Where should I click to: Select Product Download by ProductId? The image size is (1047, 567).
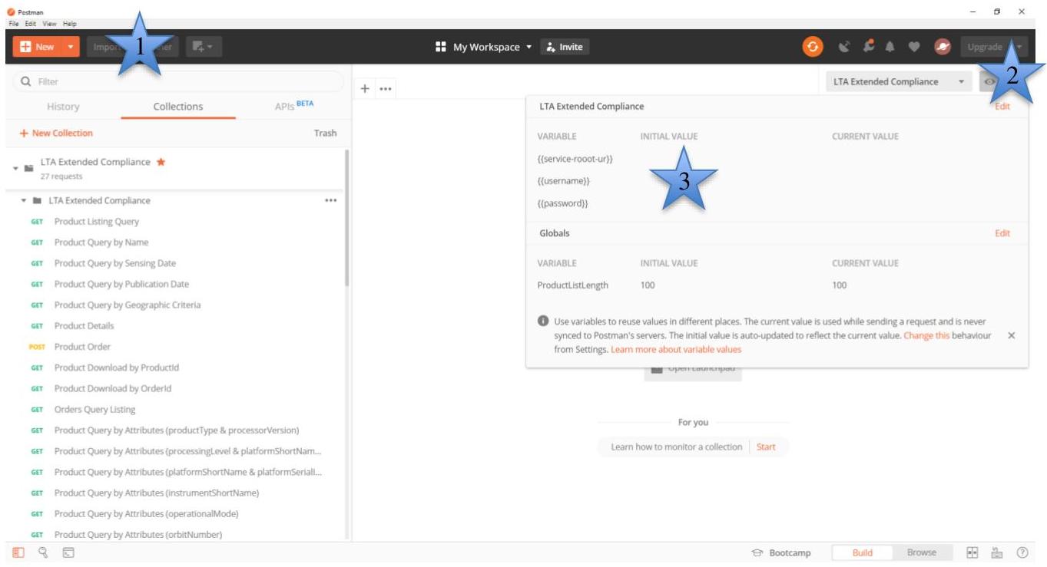[117, 368]
